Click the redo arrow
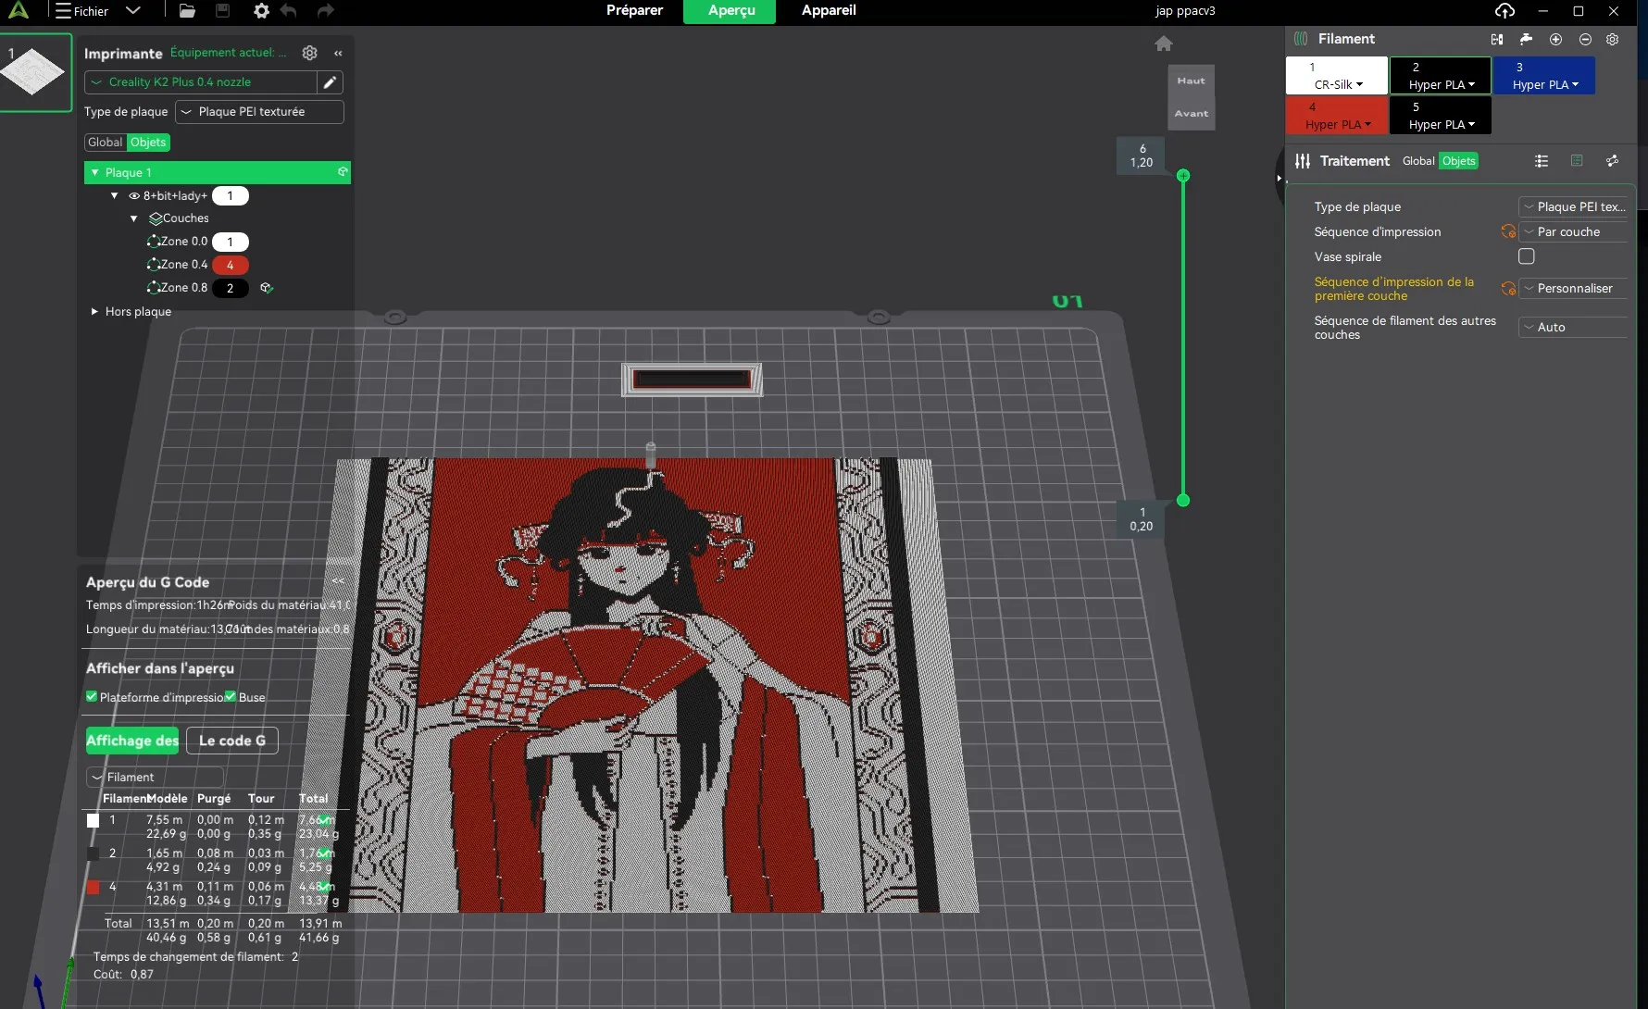This screenshot has width=1648, height=1009. tap(325, 11)
